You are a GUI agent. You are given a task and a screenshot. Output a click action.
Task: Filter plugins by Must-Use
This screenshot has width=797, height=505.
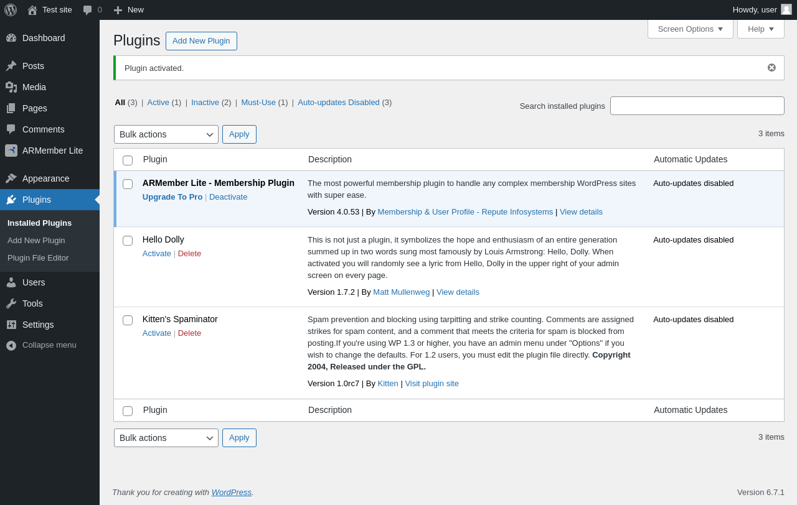click(258, 102)
